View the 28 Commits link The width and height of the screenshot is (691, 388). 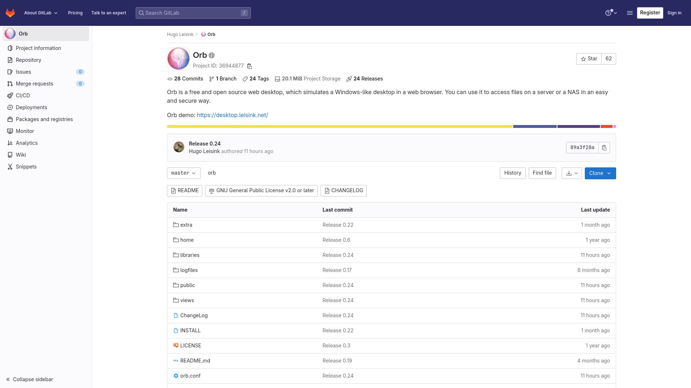tap(185, 79)
